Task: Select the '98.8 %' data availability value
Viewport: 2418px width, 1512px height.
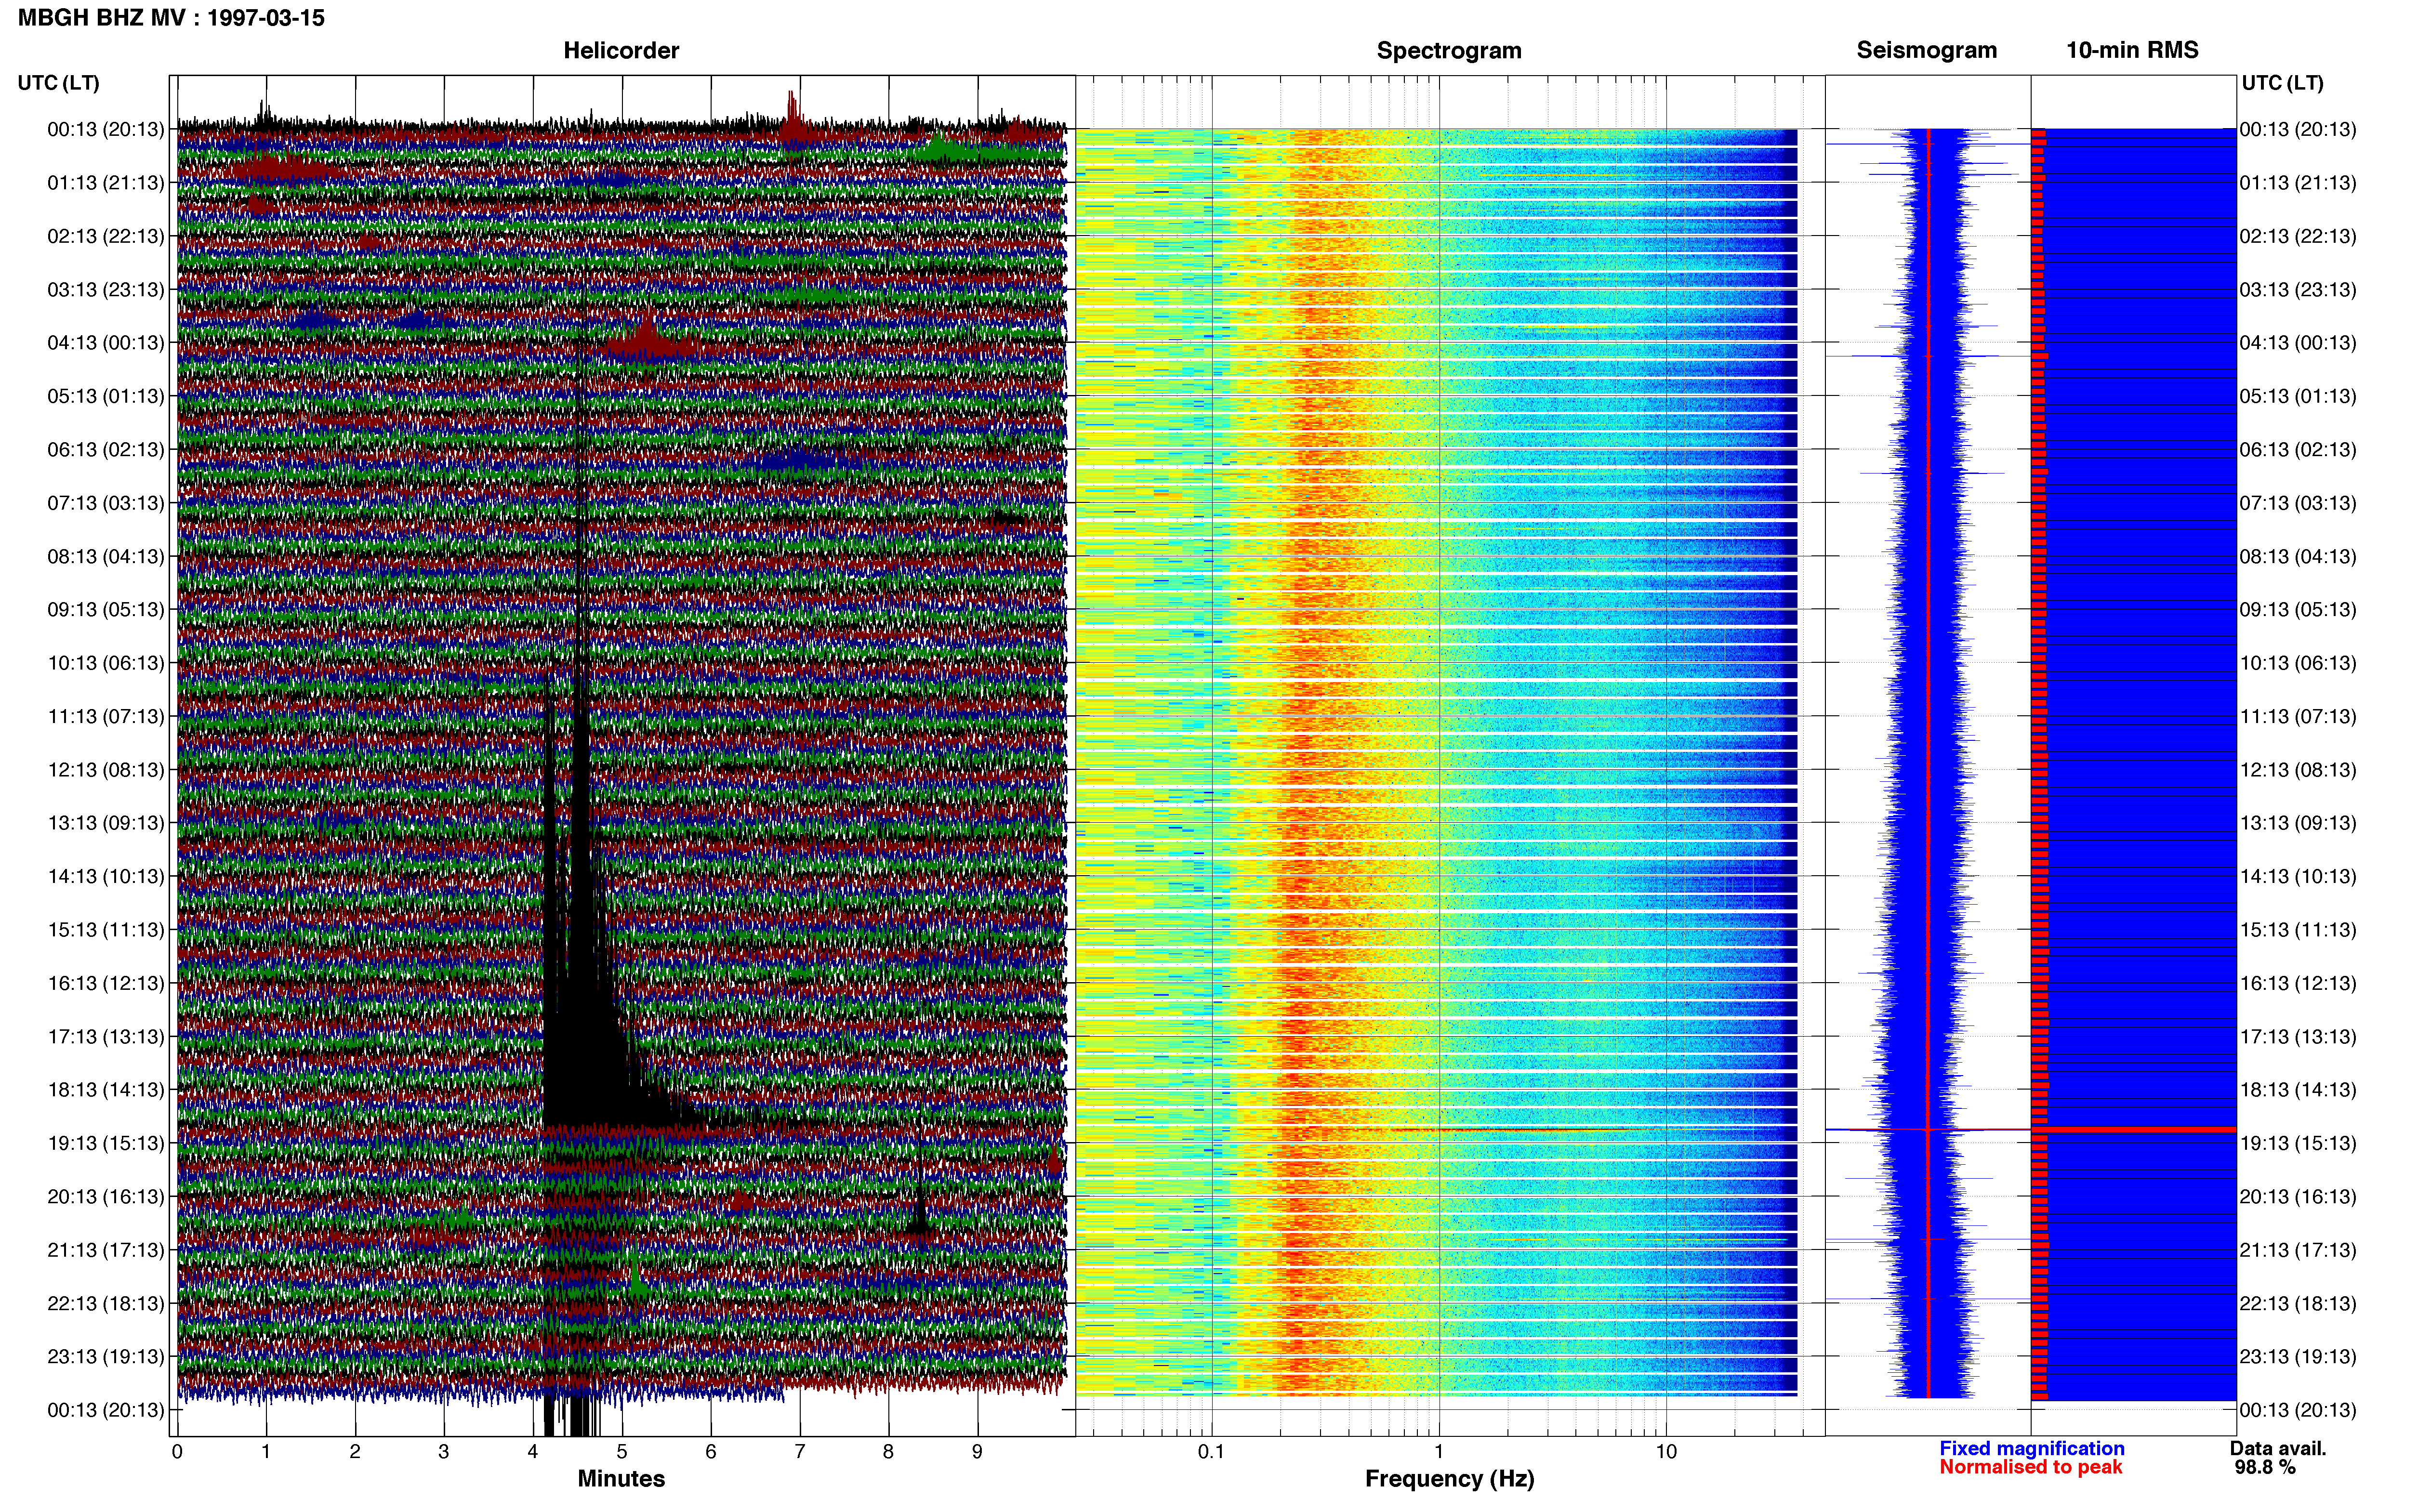Action: (2265, 1468)
